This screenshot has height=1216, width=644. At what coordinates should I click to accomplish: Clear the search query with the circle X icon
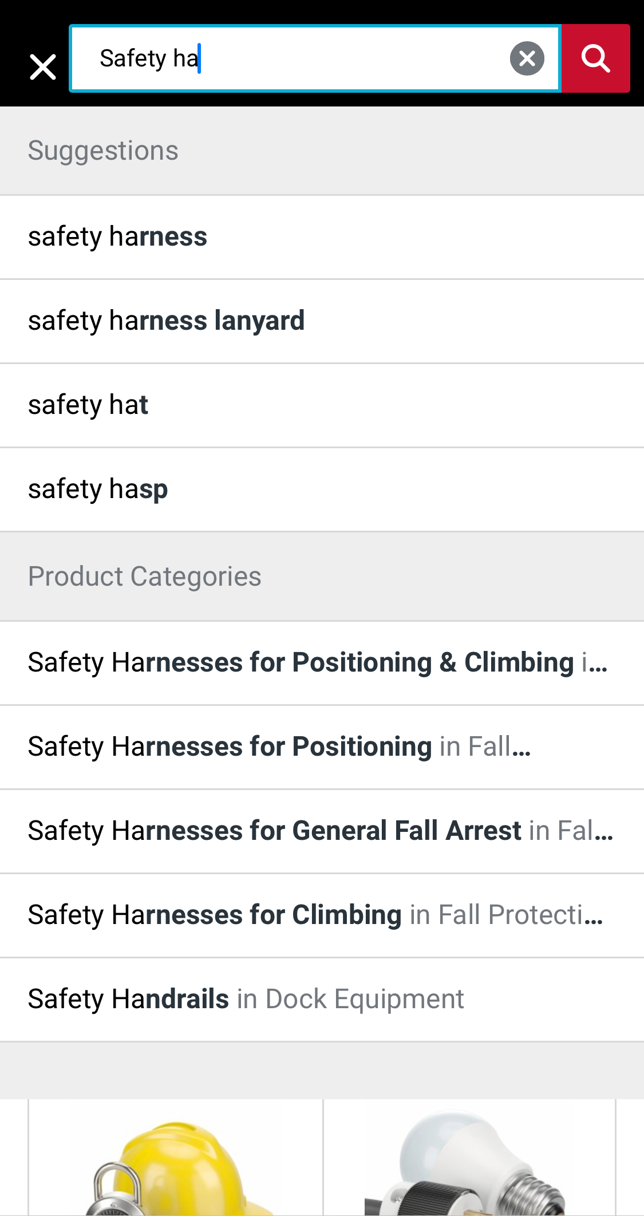pyautogui.click(x=527, y=58)
